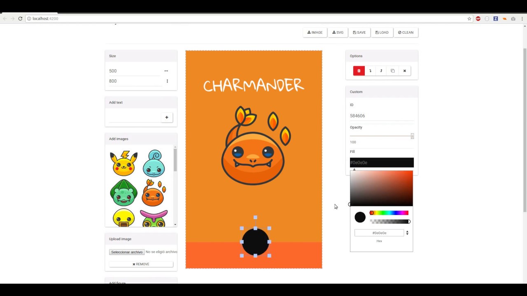Click the 'Options' panel header
Screen dimensions: 527x296
tap(382, 56)
